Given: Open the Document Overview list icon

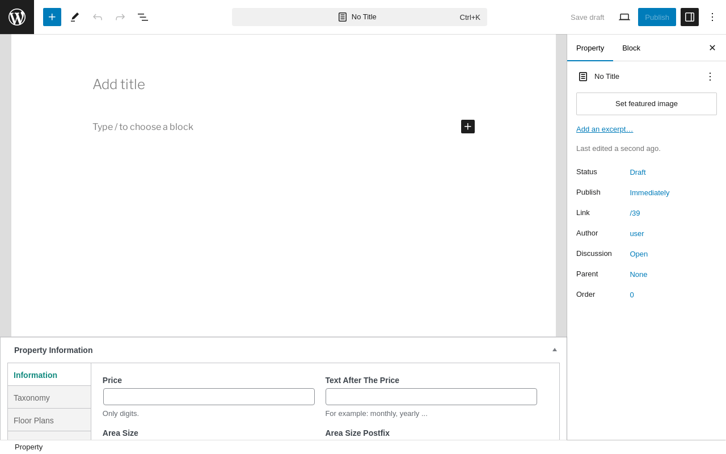Looking at the screenshot, I should pyautogui.click(x=143, y=17).
